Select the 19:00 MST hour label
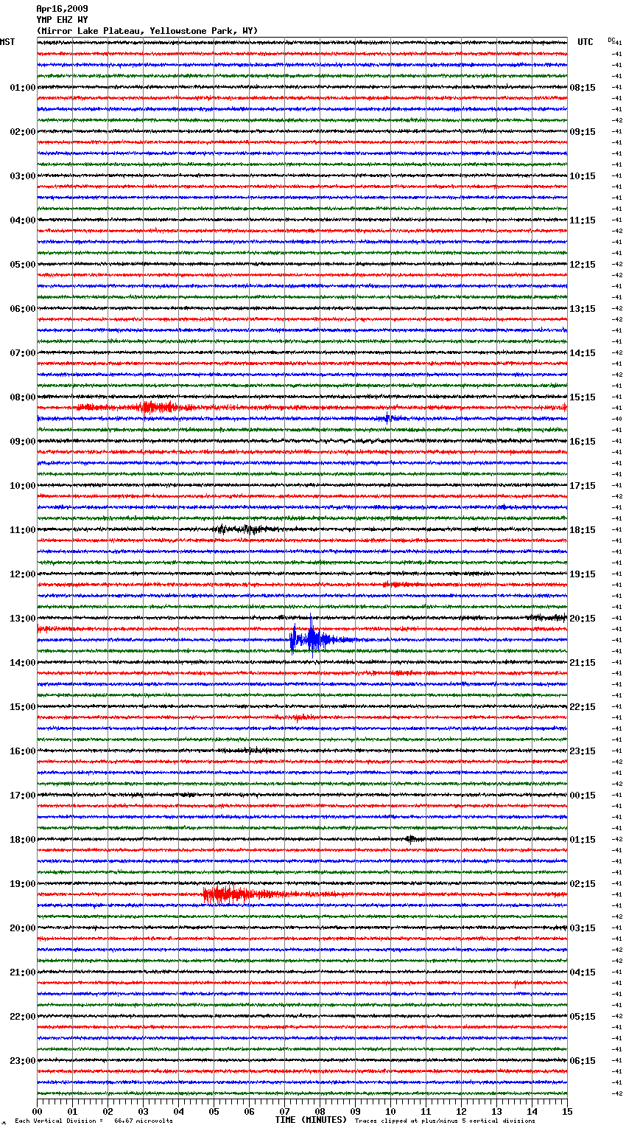The height and width of the screenshot is (1131, 626). tap(23, 884)
